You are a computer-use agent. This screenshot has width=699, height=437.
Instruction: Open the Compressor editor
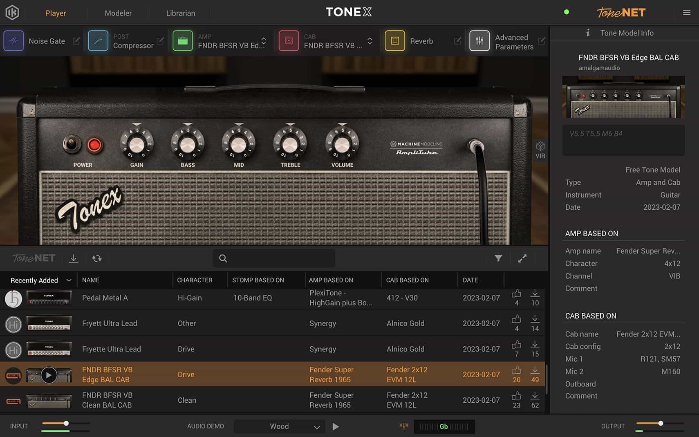[x=160, y=41]
